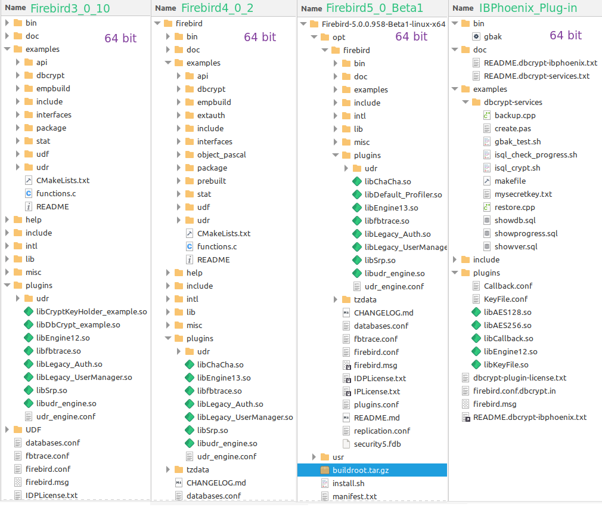This screenshot has height=507, width=602.
Task: Select firebird.msg in the IBPhoenix_Plug-in pane
Action: [495, 404]
